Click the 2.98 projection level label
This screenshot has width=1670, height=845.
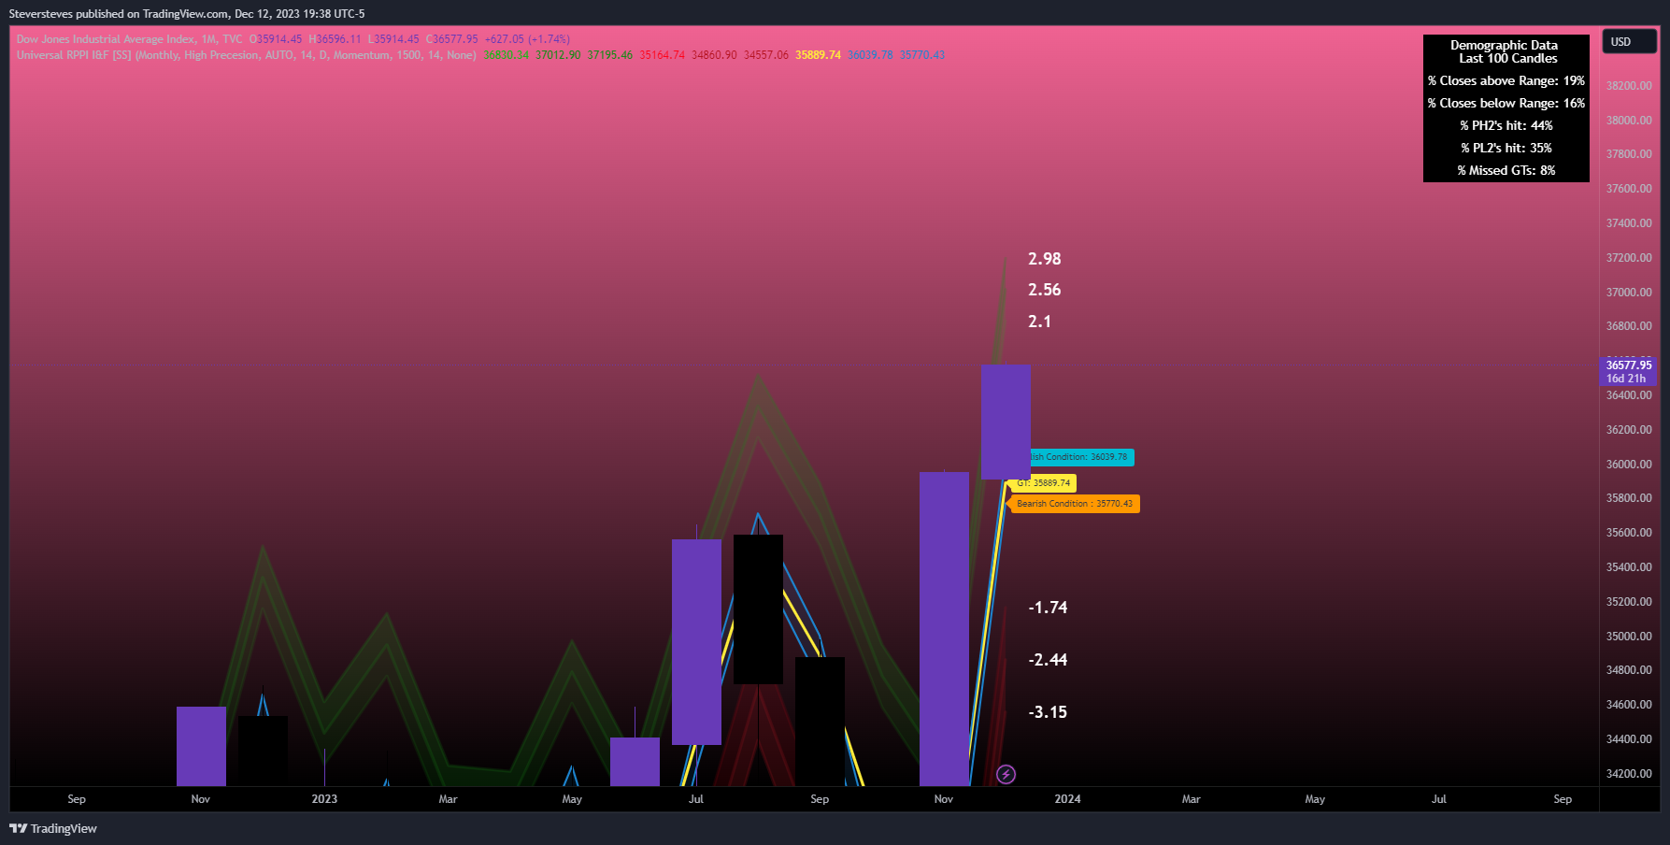click(1044, 259)
